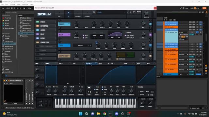
Task: Select next filter type arrow
Action: (91, 45)
